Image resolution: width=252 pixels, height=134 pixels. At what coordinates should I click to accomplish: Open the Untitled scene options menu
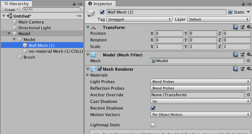[x=79, y=16]
